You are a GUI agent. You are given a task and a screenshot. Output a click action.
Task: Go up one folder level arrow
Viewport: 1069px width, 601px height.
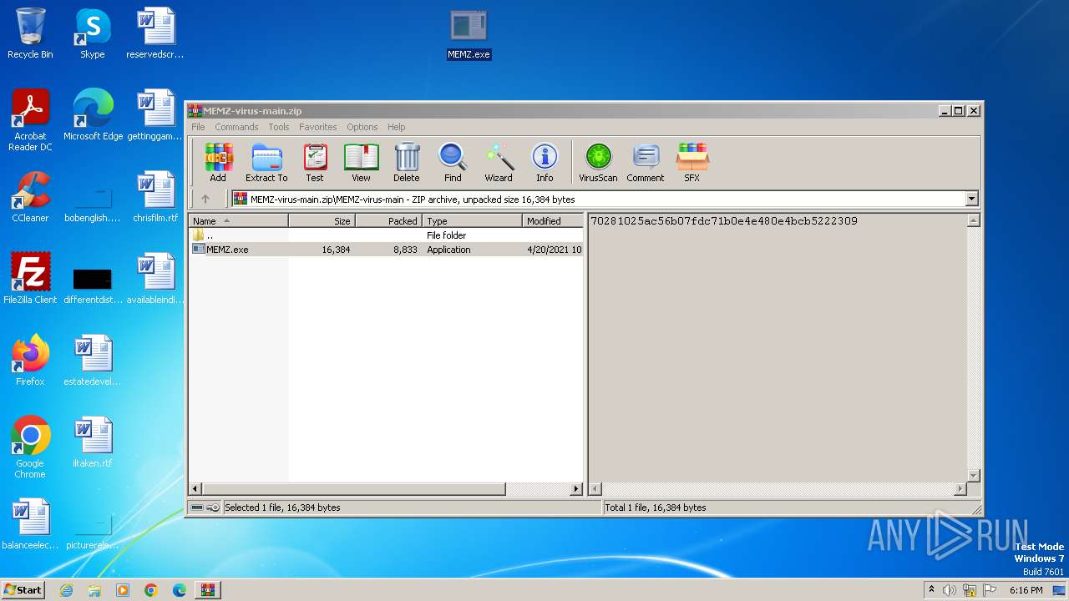point(205,199)
